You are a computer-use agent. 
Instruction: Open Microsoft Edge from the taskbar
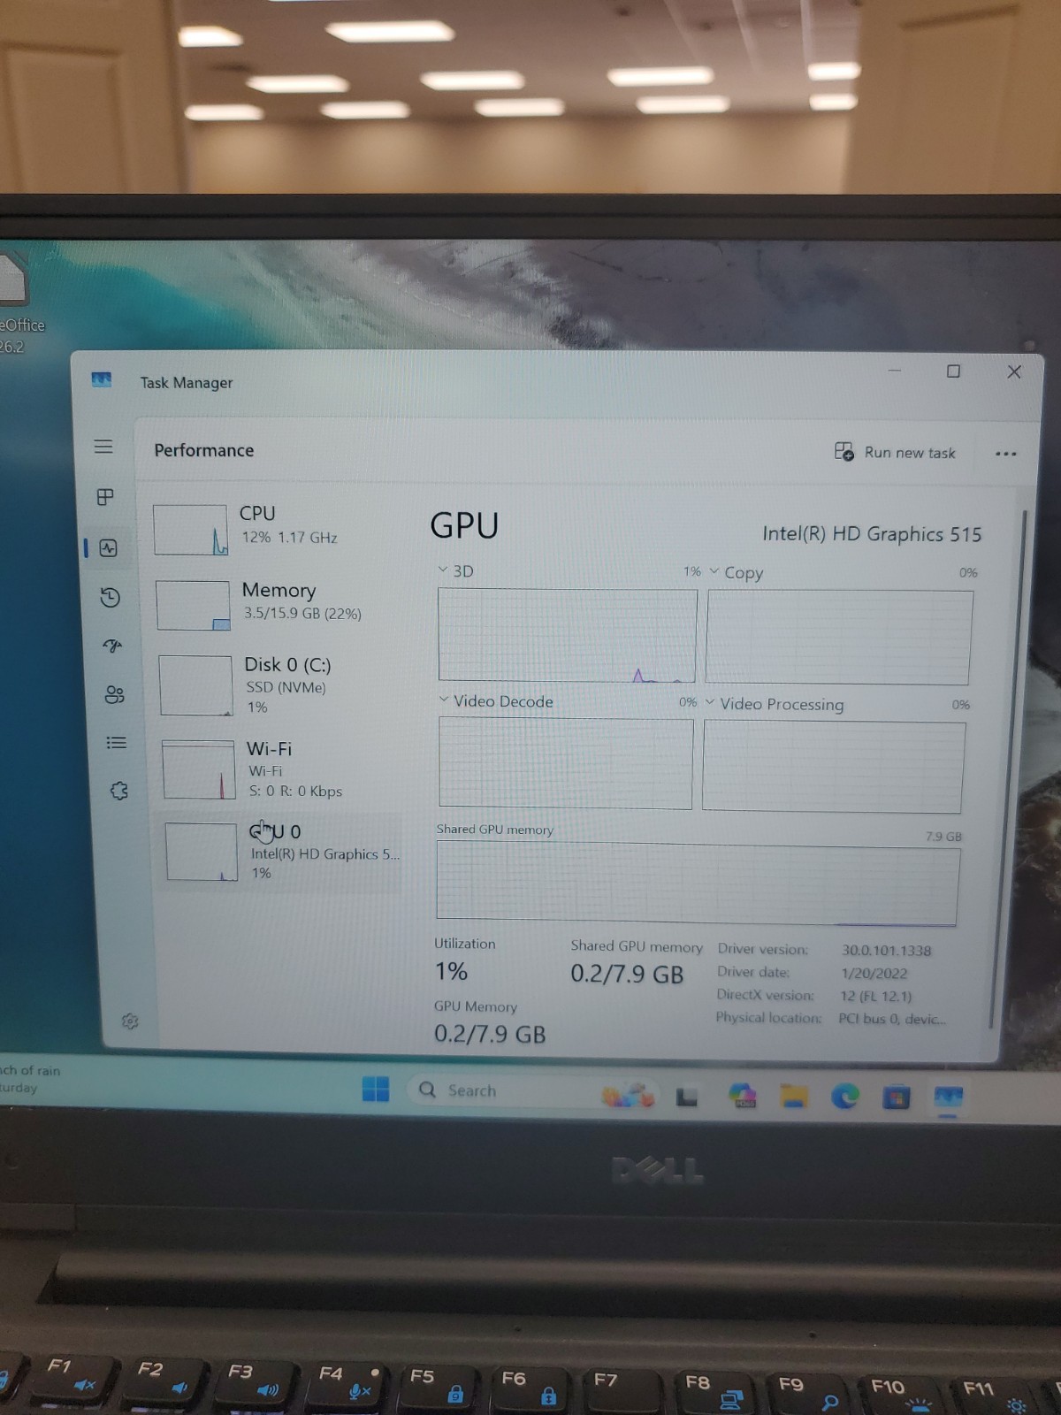[x=845, y=1097]
